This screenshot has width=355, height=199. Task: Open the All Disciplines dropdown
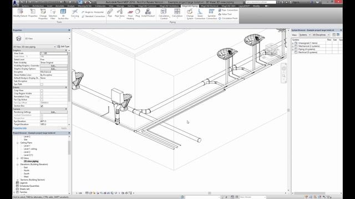click(x=321, y=35)
